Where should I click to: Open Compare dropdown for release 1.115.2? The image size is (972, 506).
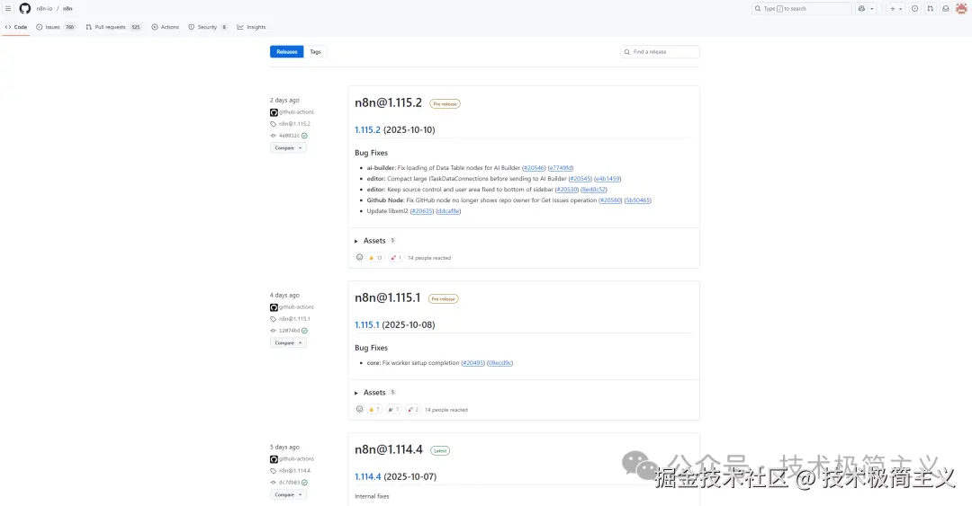288,148
